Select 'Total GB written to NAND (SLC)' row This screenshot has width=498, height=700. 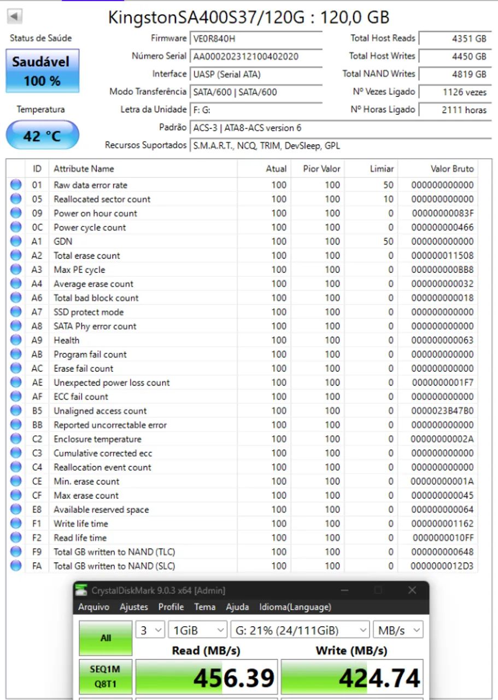(243, 566)
